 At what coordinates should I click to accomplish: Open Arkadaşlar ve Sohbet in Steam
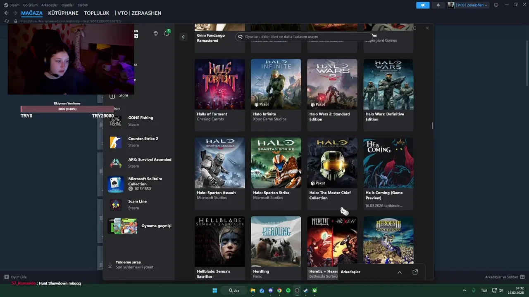505,277
